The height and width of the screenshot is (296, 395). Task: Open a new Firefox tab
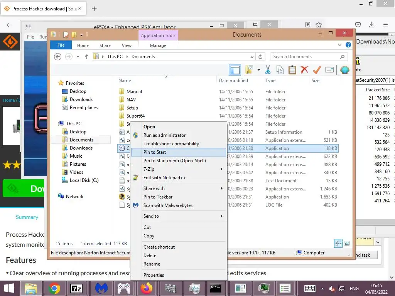(94, 9)
